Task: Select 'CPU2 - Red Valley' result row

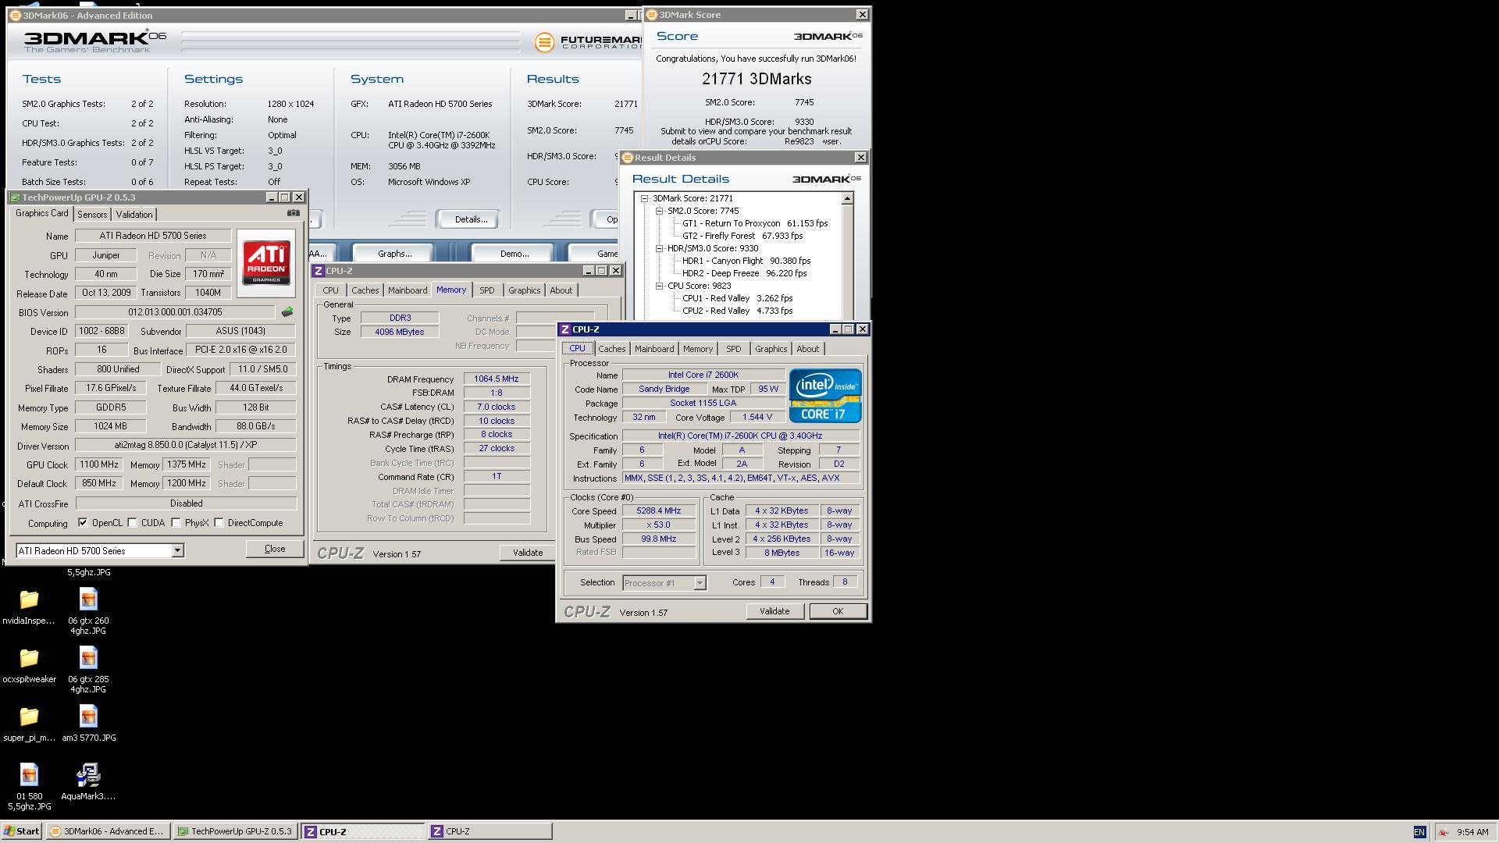Action: click(738, 311)
